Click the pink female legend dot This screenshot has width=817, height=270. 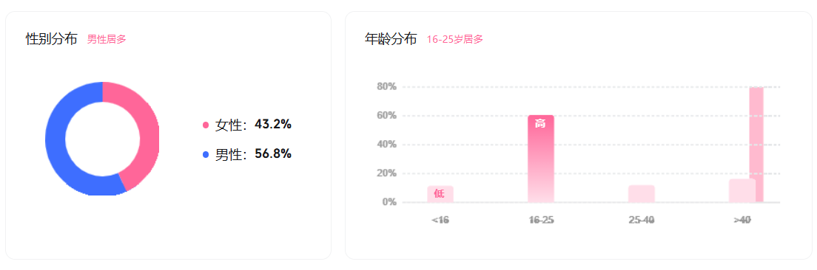point(206,125)
